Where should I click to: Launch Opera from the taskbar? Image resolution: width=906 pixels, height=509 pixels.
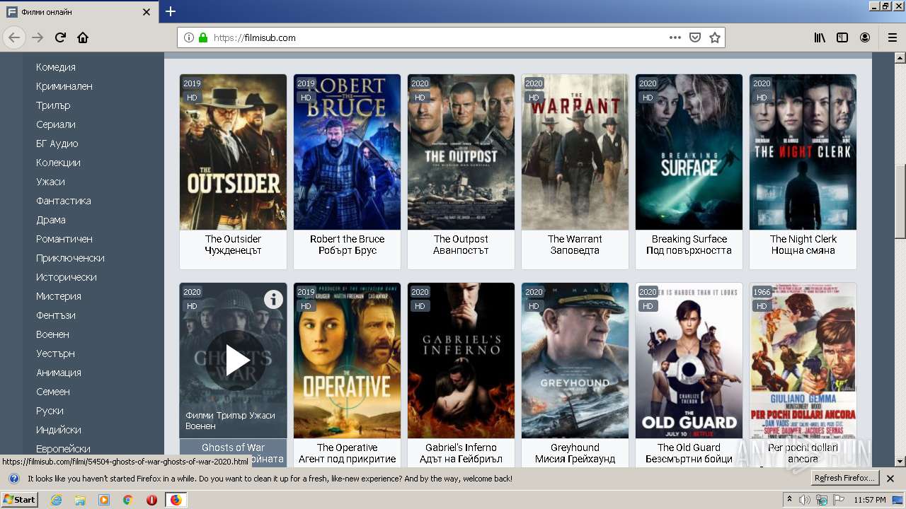pos(151,500)
